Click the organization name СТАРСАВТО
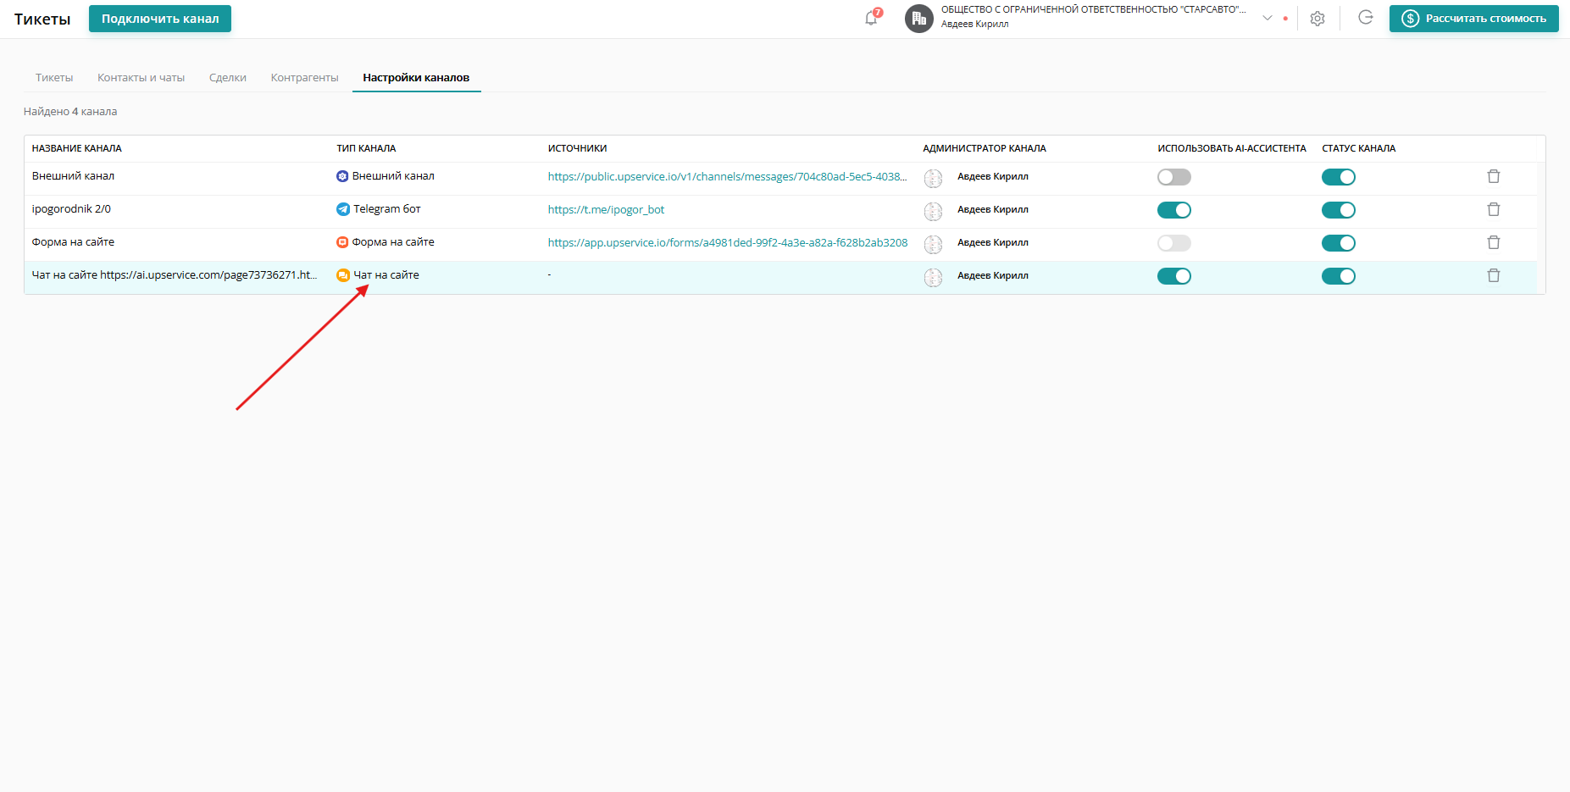This screenshot has height=792, width=1570. click(1094, 10)
